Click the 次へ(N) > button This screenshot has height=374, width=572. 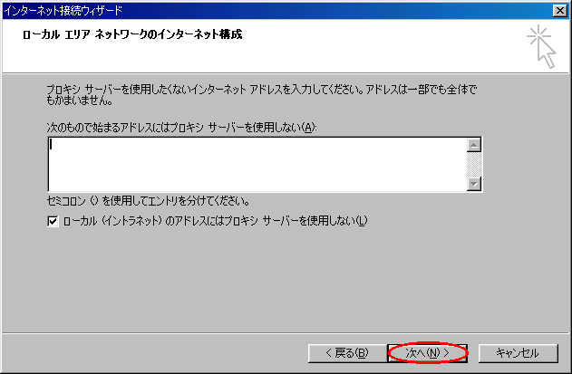click(427, 353)
